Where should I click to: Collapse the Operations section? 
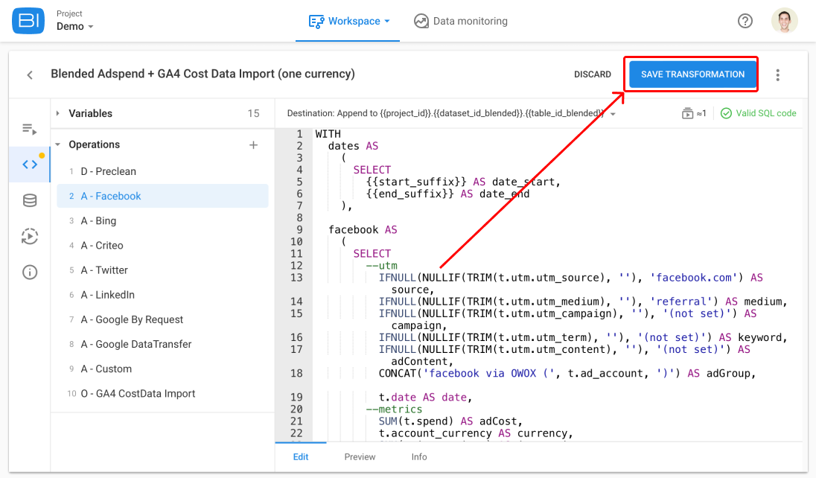[x=58, y=144]
